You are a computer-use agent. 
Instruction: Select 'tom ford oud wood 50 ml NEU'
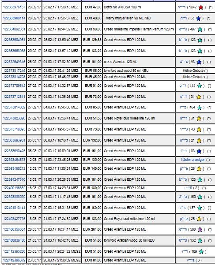pos(126,71)
